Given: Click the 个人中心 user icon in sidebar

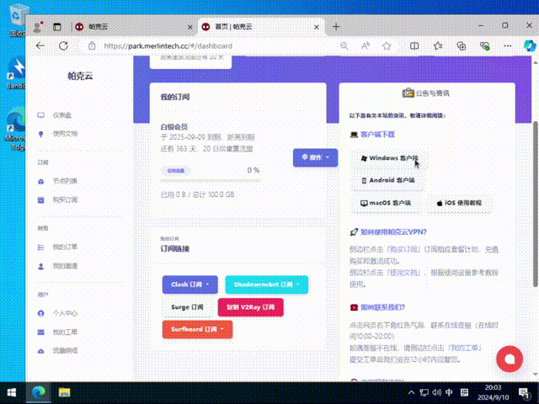Looking at the screenshot, I should (41, 312).
